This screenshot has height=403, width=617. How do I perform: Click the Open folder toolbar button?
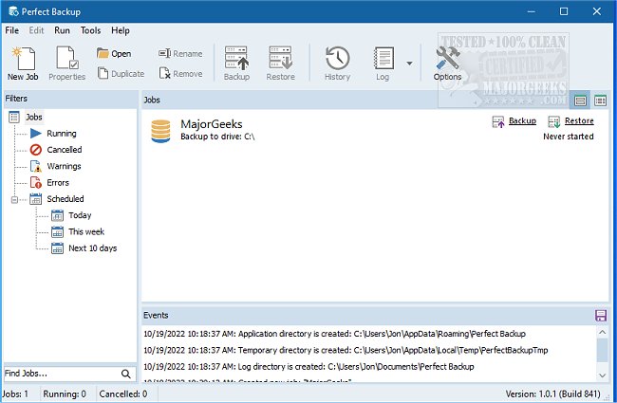tap(114, 53)
